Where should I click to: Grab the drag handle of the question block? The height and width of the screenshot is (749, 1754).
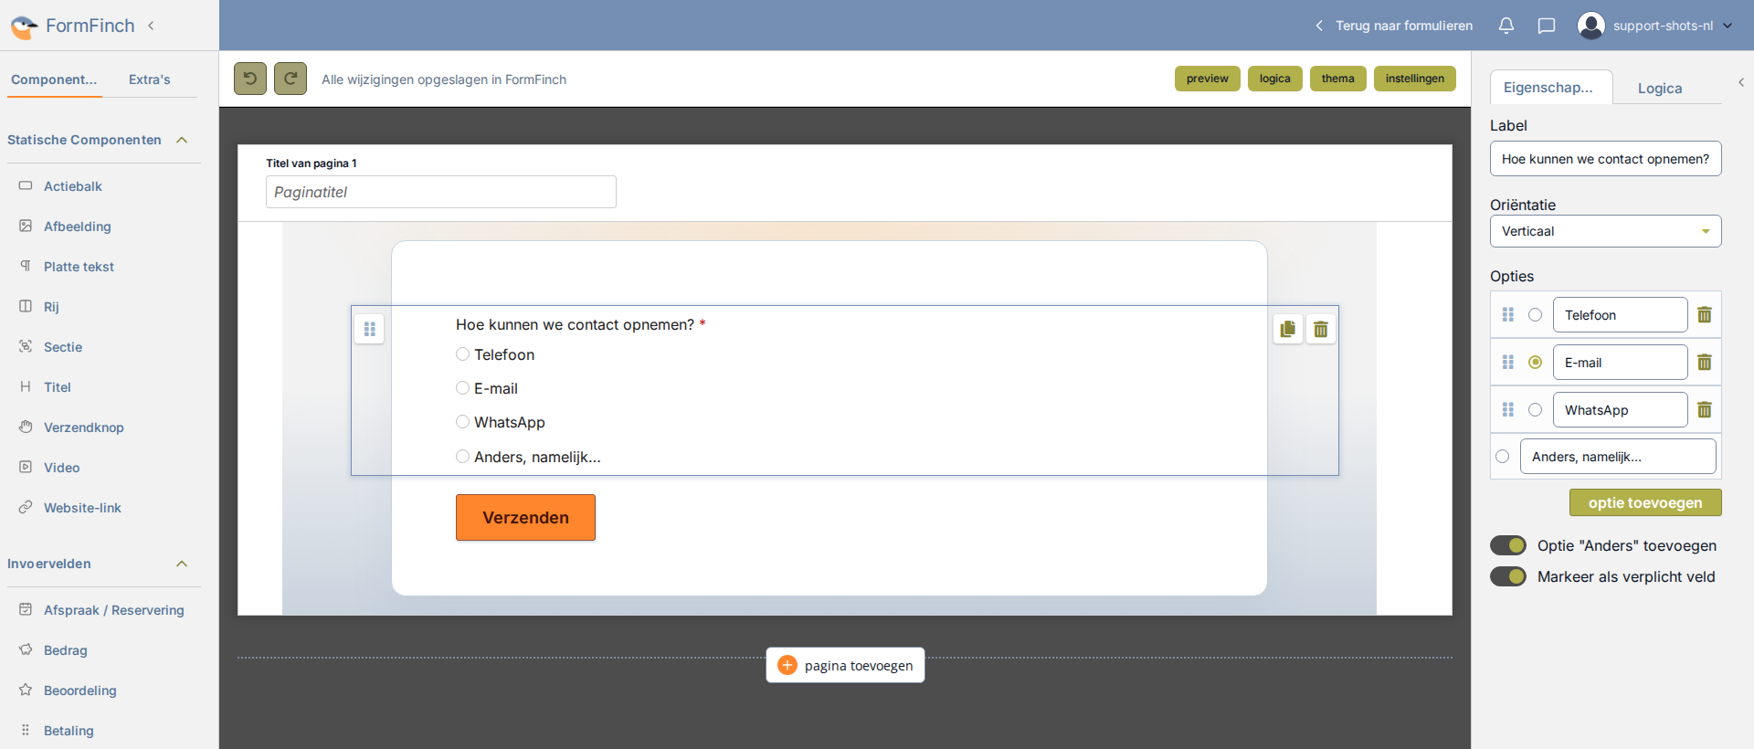[x=370, y=329]
